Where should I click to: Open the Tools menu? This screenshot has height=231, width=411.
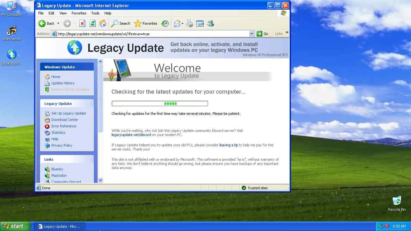click(x=95, y=13)
